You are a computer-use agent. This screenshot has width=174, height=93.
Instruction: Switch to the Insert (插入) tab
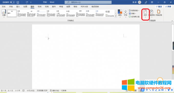click(x=18, y=7)
